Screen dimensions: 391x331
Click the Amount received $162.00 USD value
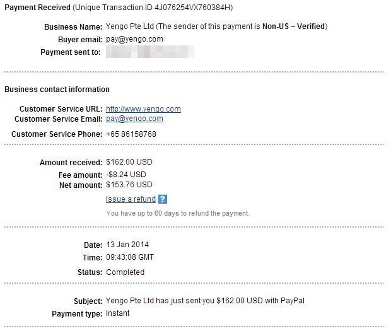click(129, 162)
